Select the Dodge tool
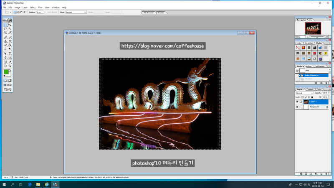Image resolution: width=334 pixels, height=188 pixels. (10, 49)
